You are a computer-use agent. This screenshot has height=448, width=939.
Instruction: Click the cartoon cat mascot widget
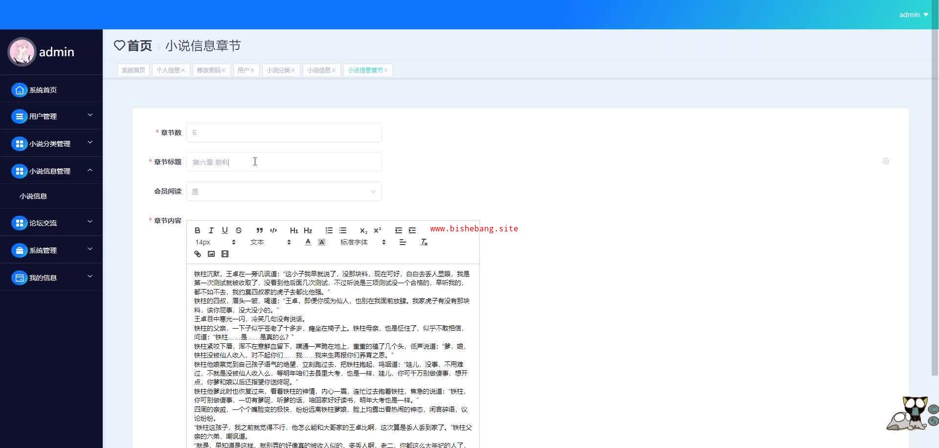(x=912, y=413)
